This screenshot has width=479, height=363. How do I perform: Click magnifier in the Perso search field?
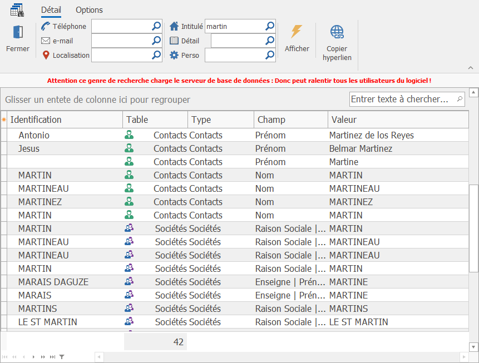270,55
